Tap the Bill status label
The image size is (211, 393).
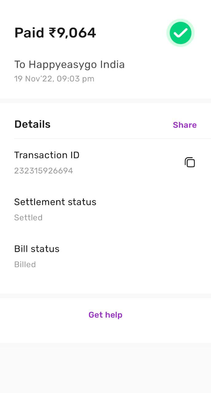pyautogui.click(x=37, y=249)
